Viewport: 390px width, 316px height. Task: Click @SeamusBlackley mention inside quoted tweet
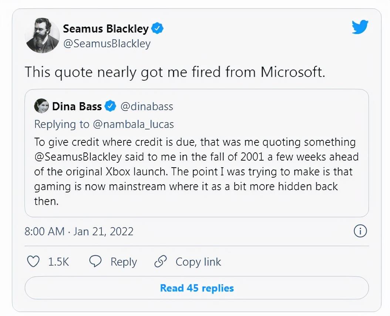[x=78, y=157]
